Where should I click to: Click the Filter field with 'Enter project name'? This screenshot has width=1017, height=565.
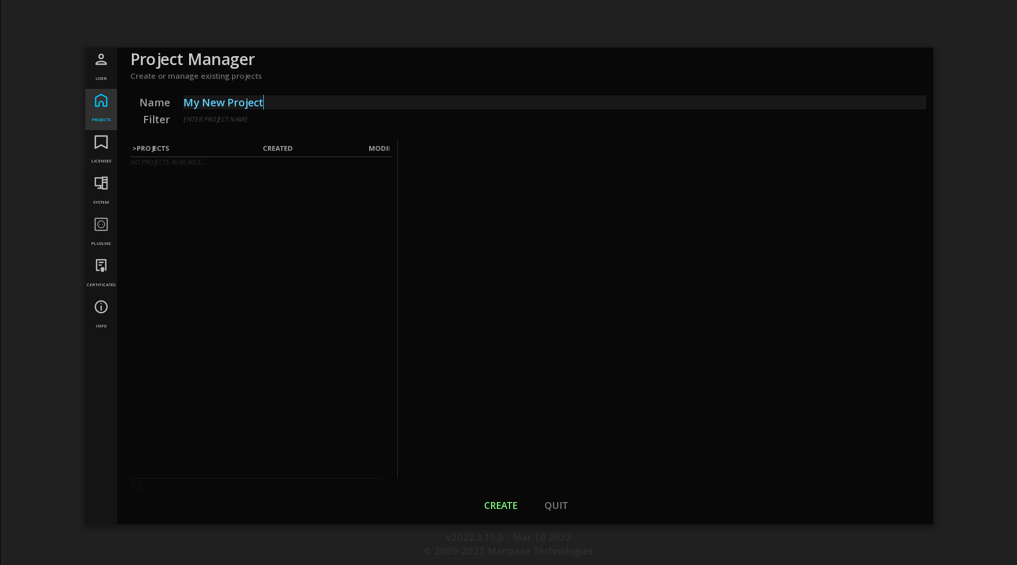pos(555,120)
